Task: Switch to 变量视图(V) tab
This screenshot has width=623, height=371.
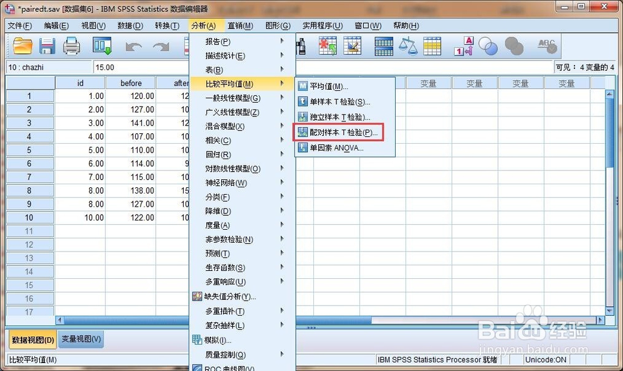Action: pyautogui.click(x=81, y=339)
